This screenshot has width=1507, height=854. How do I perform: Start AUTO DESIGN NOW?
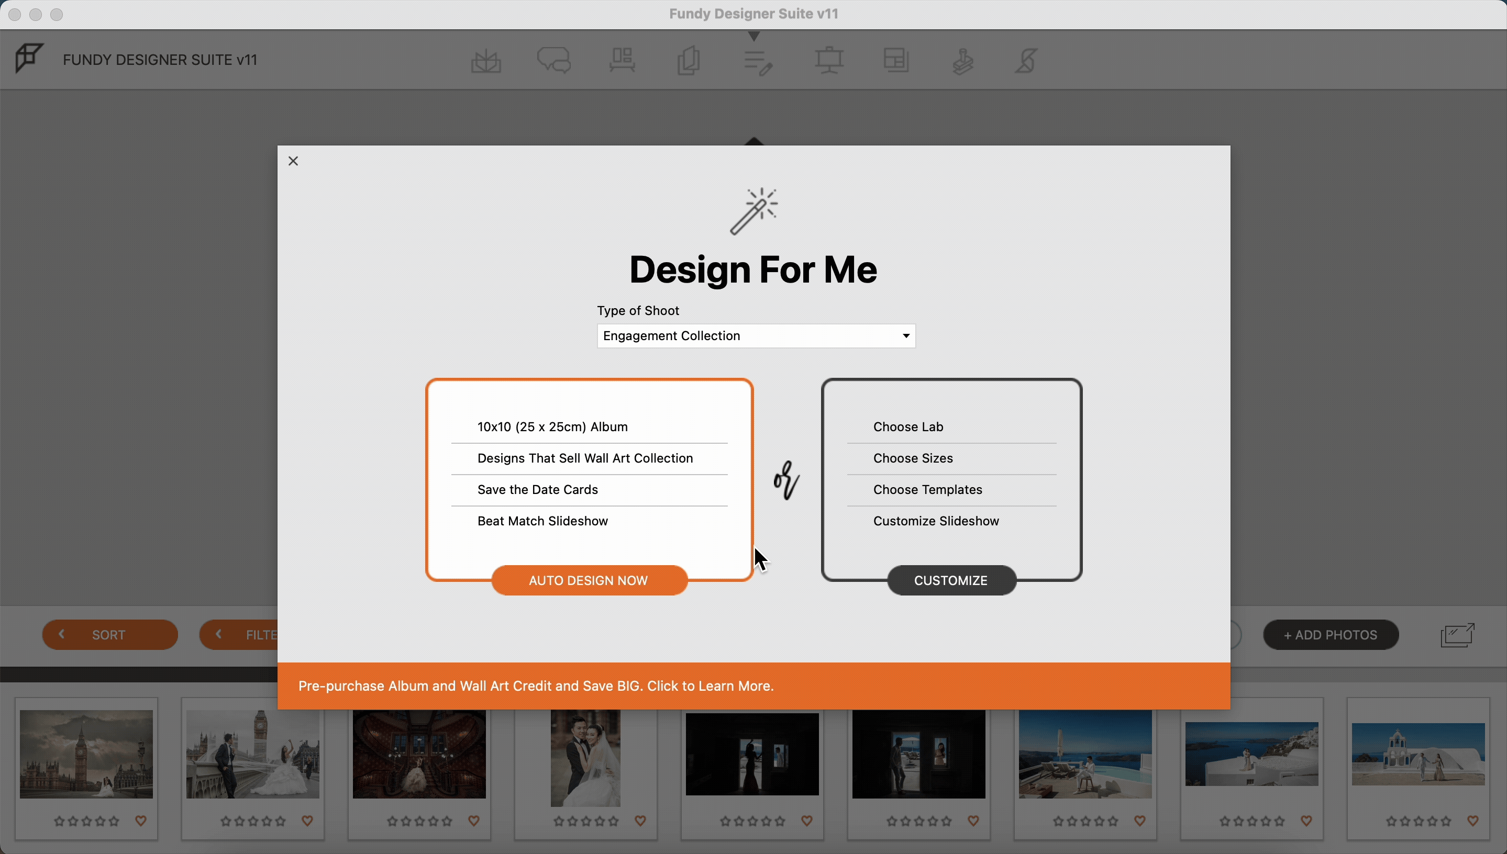tap(589, 580)
